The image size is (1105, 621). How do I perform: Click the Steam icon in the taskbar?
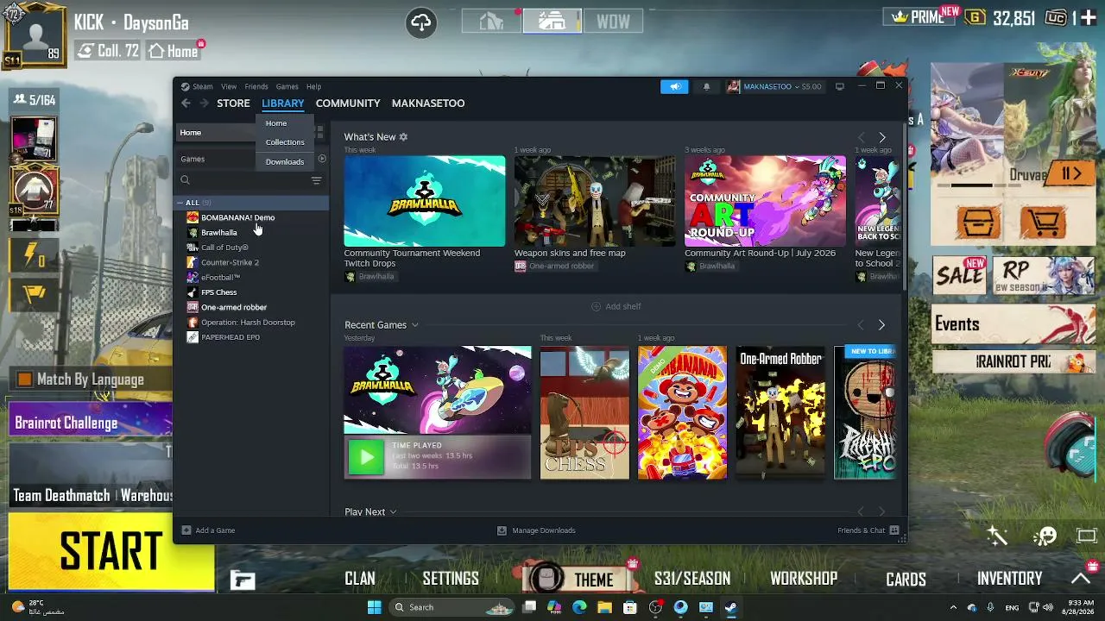[x=731, y=607]
